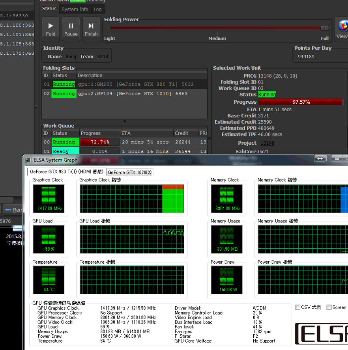Select work queue row 01 Ready
Image resolution: width=348 pixels, height=350 pixels.
pos(125,151)
